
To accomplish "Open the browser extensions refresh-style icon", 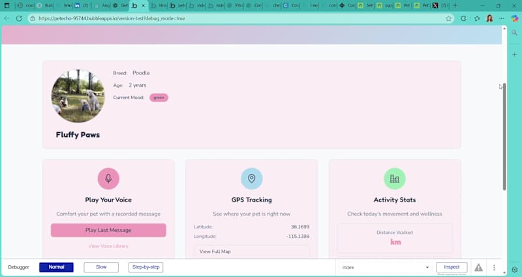I will pyautogui.click(x=463, y=19).
